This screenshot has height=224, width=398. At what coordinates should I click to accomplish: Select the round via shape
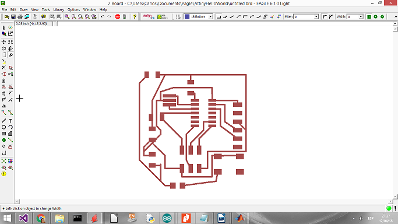(x=376, y=17)
